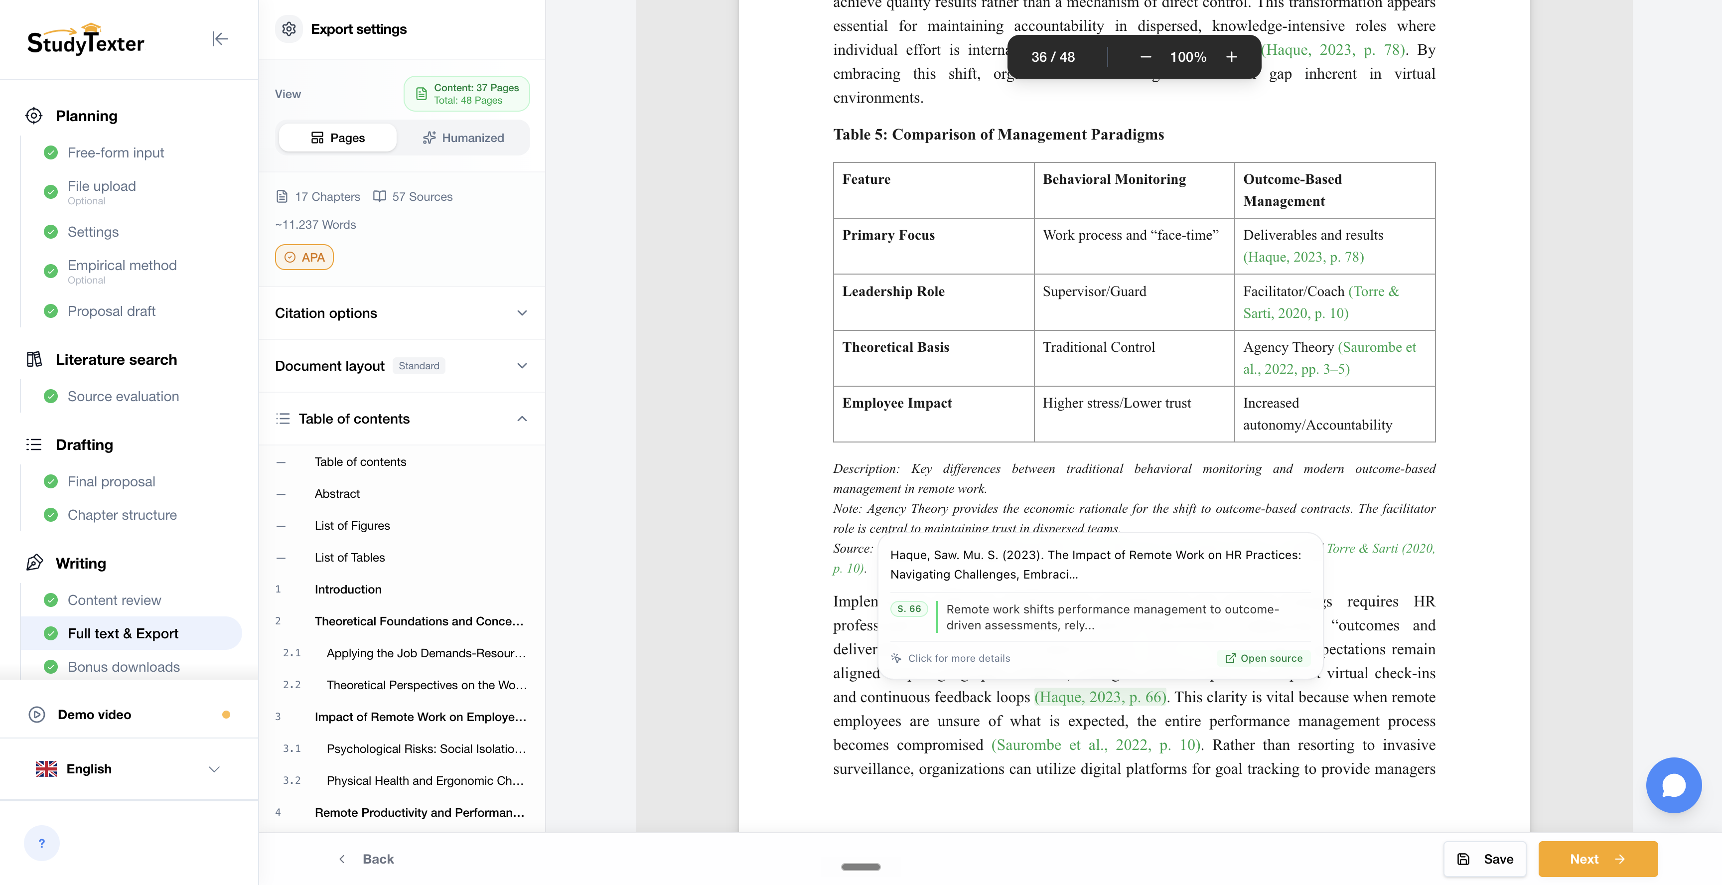This screenshot has width=1722, height=885.
Task: Click table citation (Torre & Sarti, 2020, p. 10)
Action: click(1321, 302)
